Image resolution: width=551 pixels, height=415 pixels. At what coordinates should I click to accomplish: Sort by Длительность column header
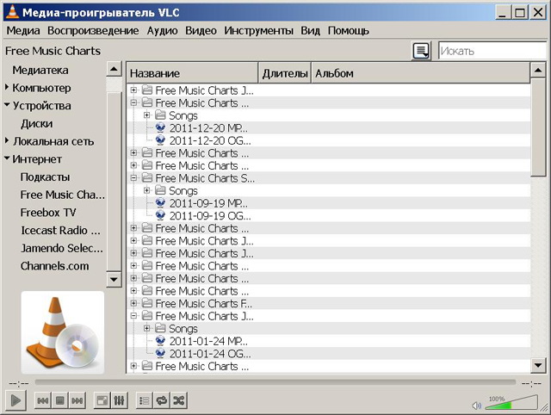[x=285, y=73]
